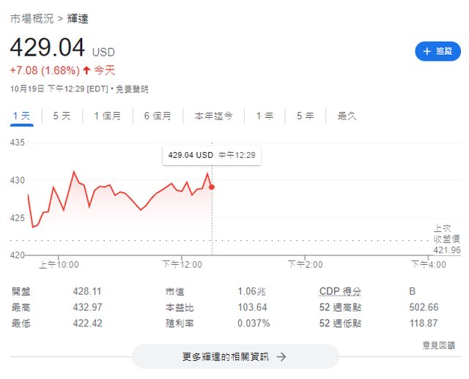
Task: Click the 免責聲明 disclaimer link
Action: [132, 89]
